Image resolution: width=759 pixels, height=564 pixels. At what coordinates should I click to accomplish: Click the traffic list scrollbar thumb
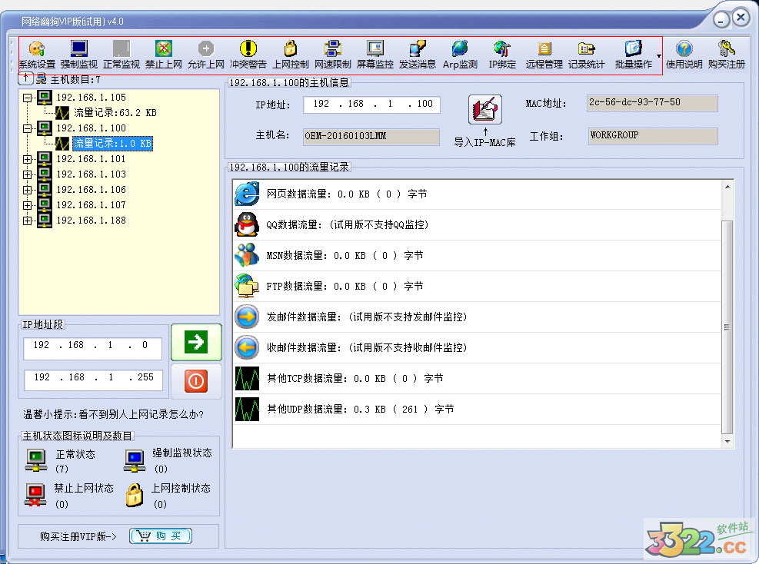pos(727,327)
